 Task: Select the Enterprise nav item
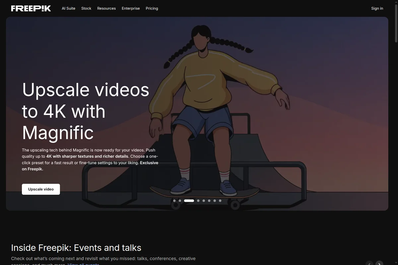click(131, 8)
